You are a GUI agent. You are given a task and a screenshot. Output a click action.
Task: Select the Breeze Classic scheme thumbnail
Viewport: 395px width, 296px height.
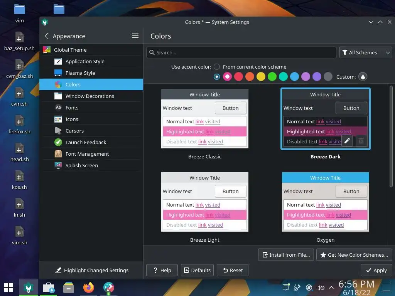tap(205, 119)
